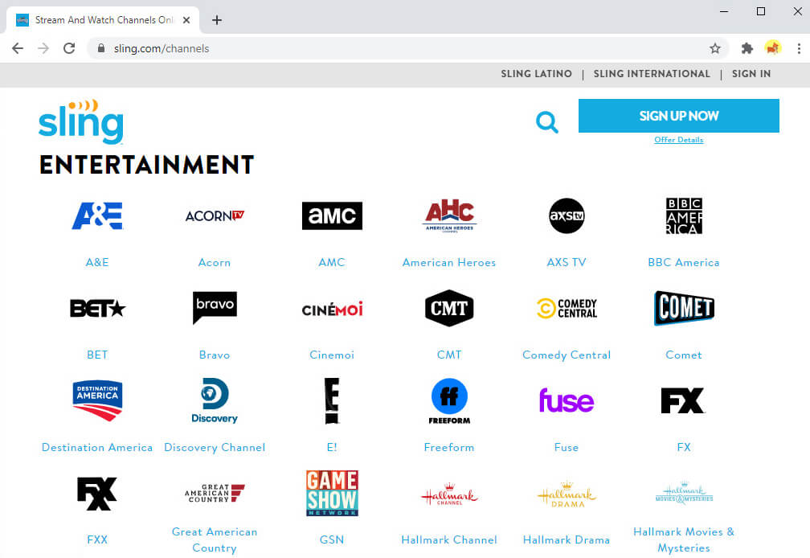Click the American Heroes Channel logo

(x=449, y=215)
